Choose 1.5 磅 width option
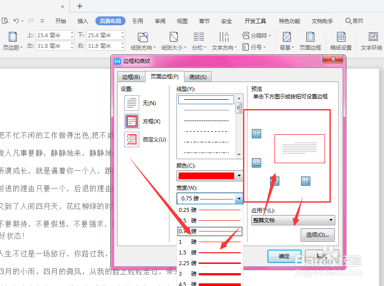384x286 pixels. click(x=210, y=252)
